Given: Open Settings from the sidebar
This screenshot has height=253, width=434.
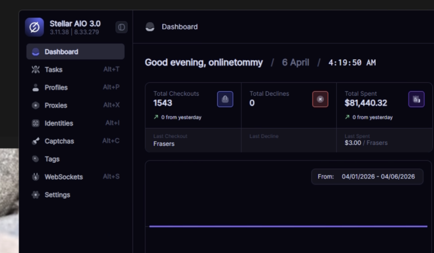Looking at the screenshot, I should tap(75, 195).
